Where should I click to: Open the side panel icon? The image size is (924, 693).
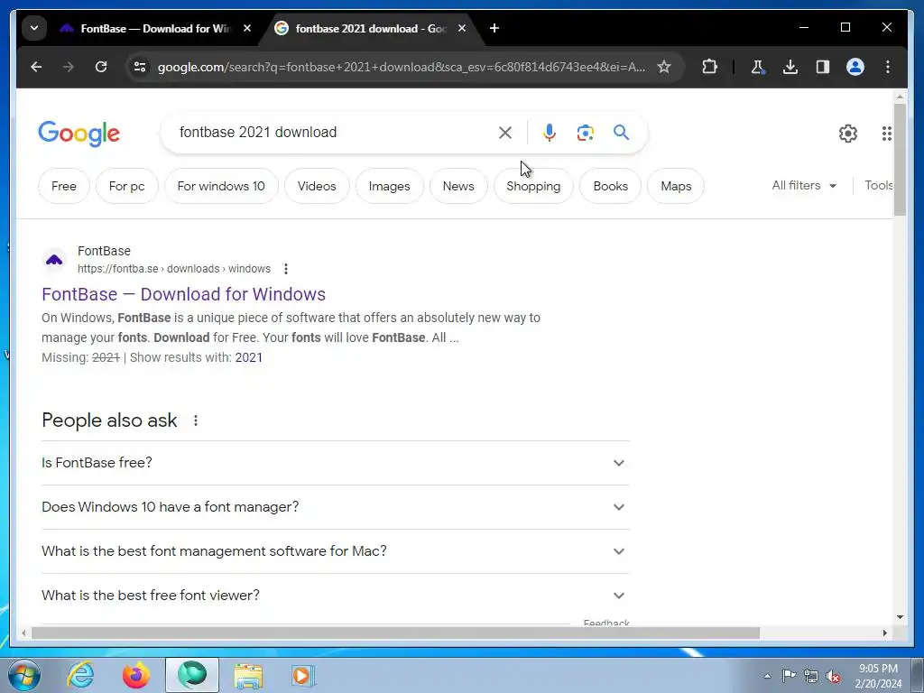pos(823,67)
